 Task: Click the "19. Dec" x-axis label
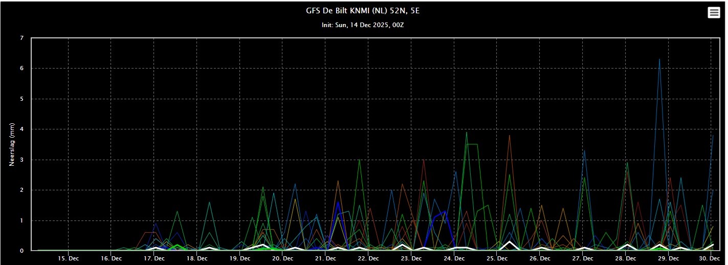tap(240, 259)
